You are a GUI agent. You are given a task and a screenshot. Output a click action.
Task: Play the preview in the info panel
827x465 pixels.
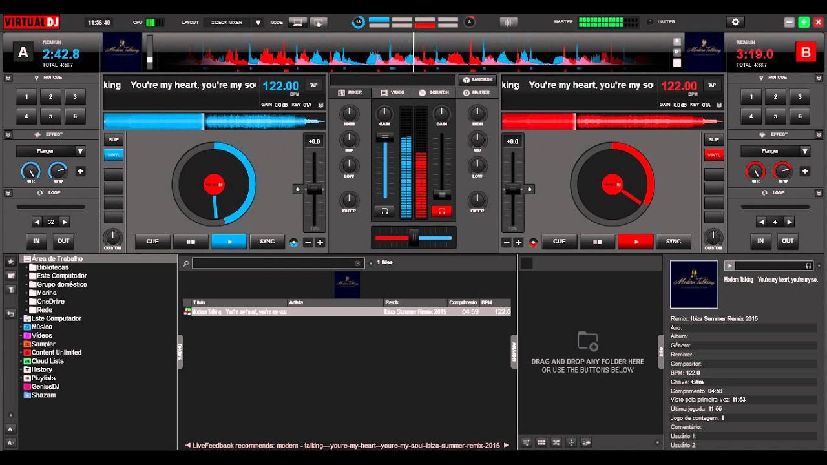click(729, 265)
